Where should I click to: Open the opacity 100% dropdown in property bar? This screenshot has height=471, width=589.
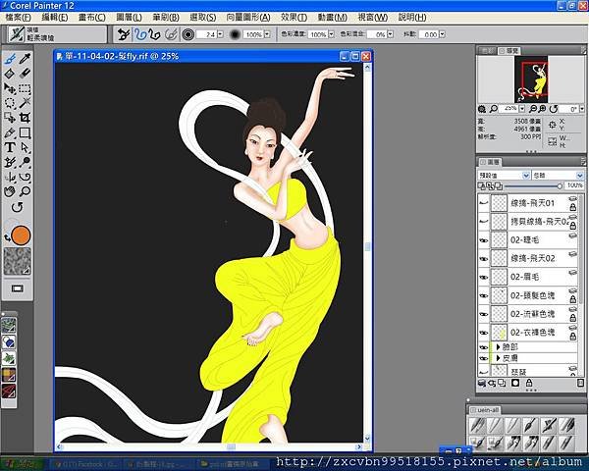[x=267, y=34]
